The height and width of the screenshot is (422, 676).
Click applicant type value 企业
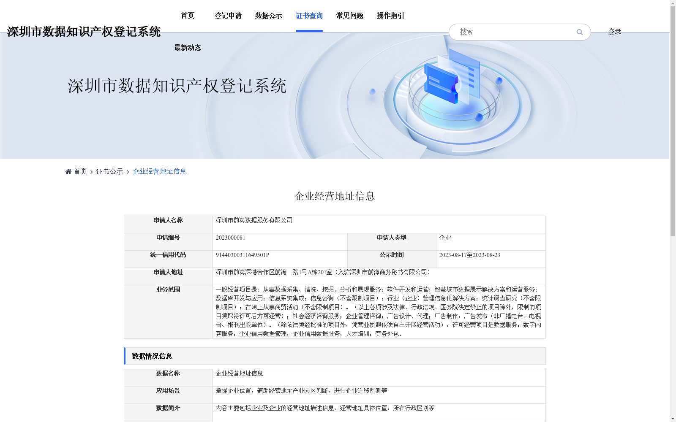(x=445, y=238)
